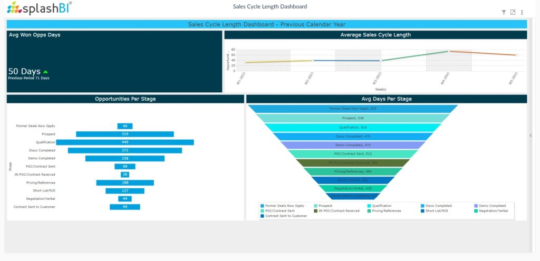
Task: Toggle Demo Completed legend entry
Action: pyautogui.click(x=490, y=206)
